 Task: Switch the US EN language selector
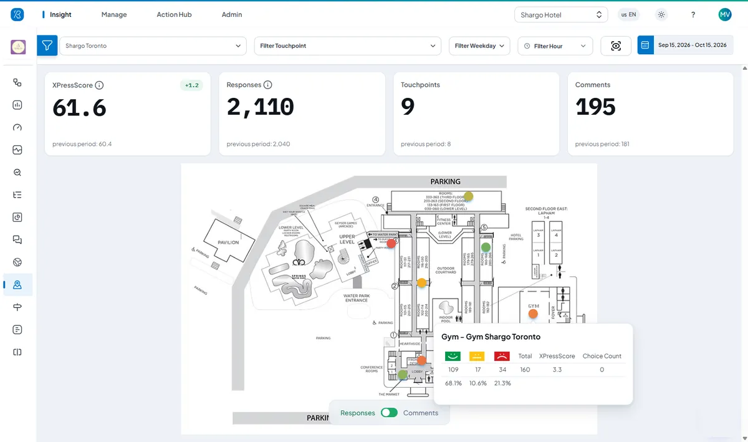point(629,14)
